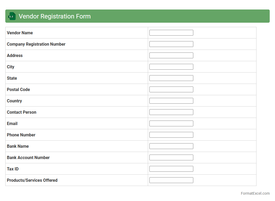Click into the State text field

pos(171,78)
